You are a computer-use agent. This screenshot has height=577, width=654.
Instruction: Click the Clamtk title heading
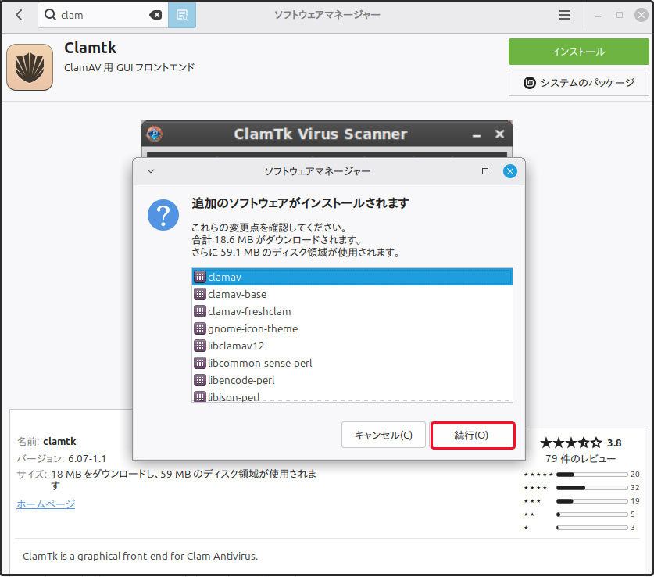(90, 48)
